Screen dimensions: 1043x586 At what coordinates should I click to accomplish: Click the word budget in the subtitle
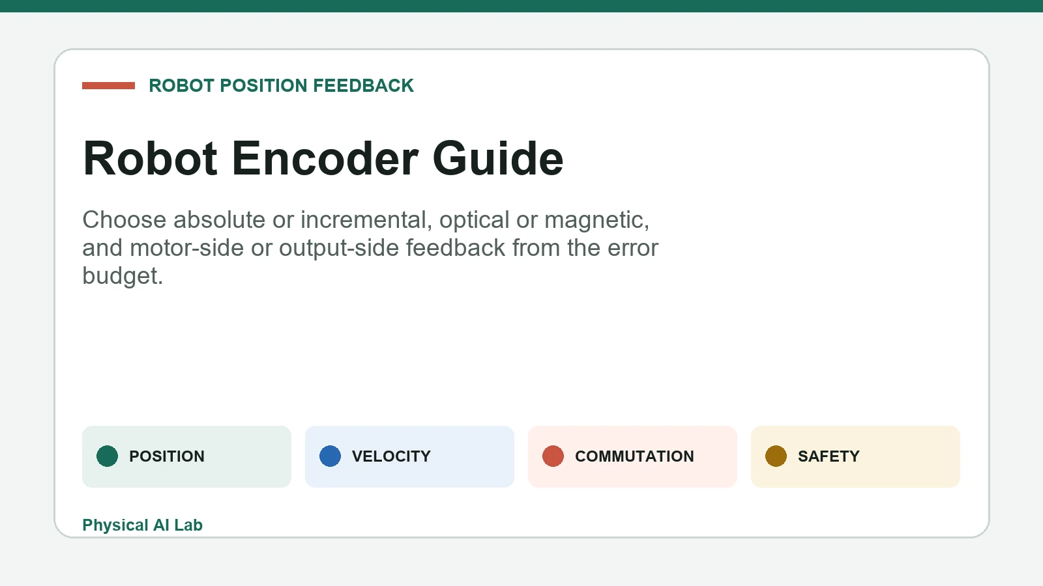[119, 277]
